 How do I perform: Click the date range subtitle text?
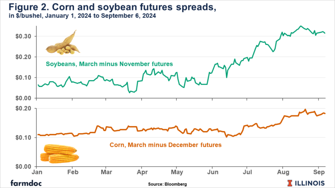pos(78,17)
